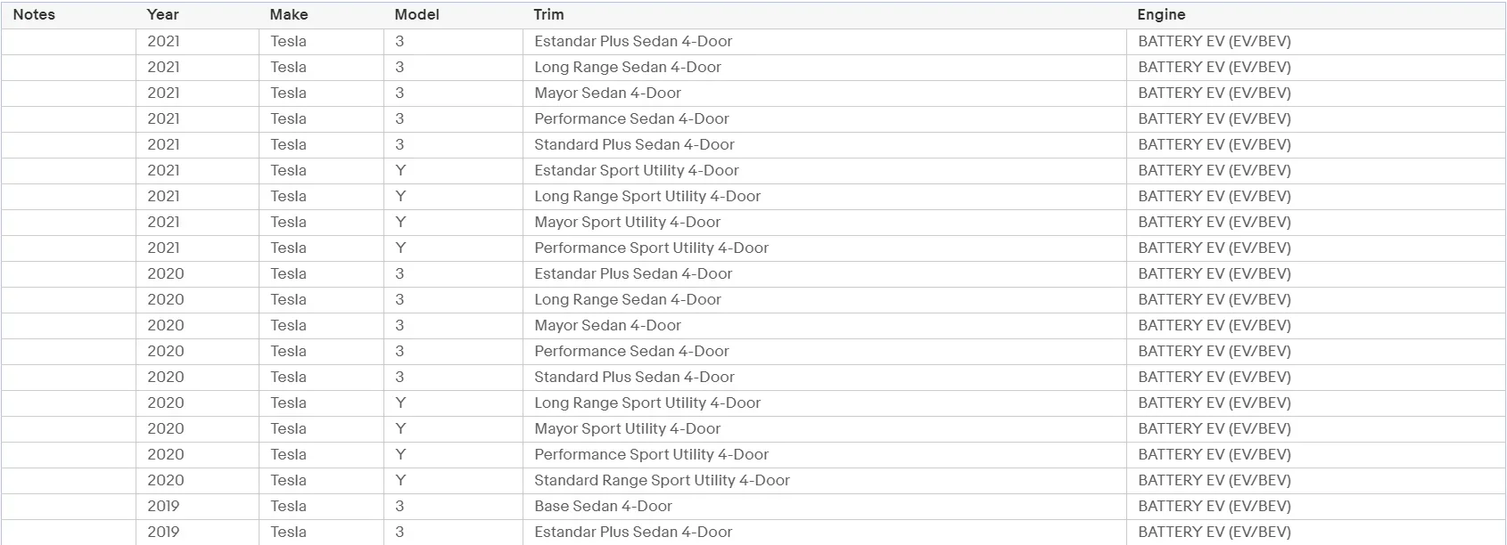
Task: Click engine cell of Base Sedan row
Action: point(1214,506)
